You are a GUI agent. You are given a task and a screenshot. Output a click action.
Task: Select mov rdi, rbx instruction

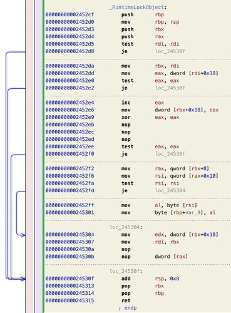point(150,242)
